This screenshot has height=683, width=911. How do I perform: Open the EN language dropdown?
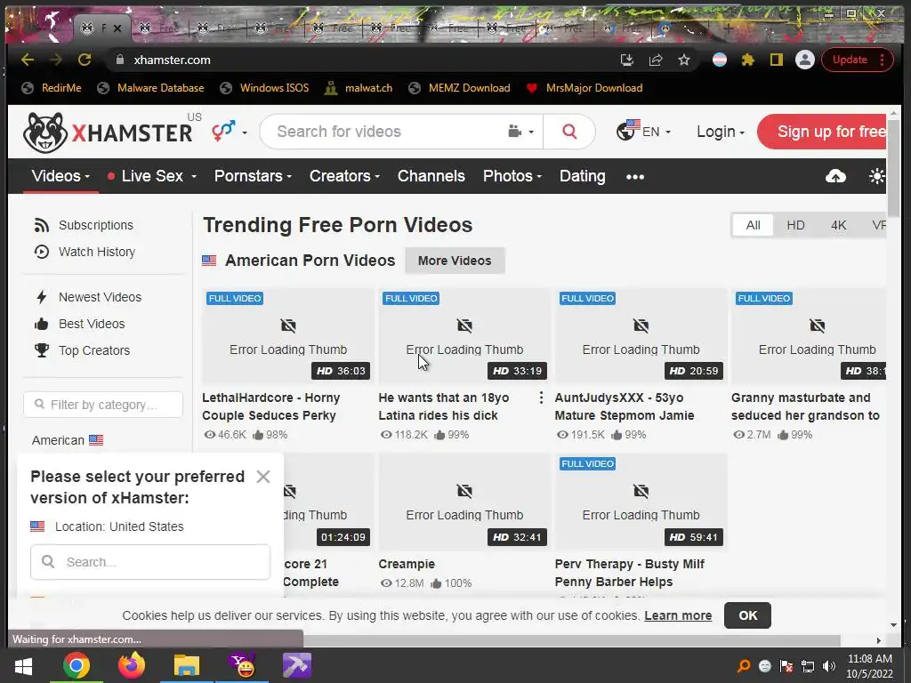coord(644,132)
